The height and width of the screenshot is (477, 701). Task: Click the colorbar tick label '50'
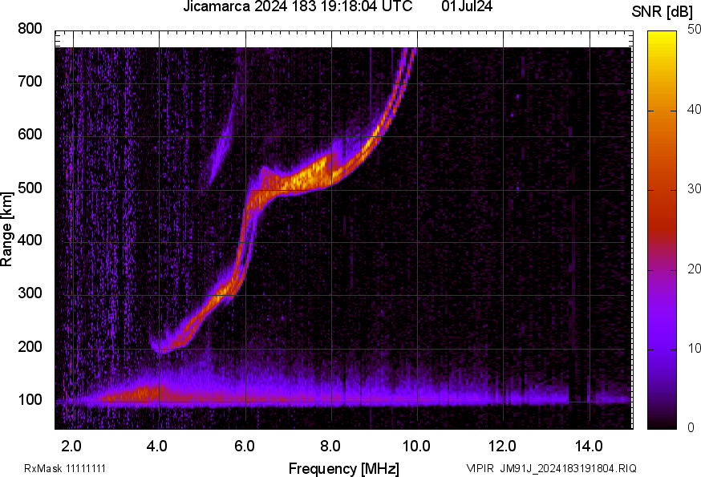pos(694,29)
